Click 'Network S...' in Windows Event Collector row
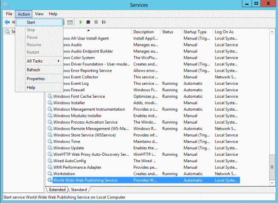The height and width of the screenshot is (203, 278). click(226, 77)
